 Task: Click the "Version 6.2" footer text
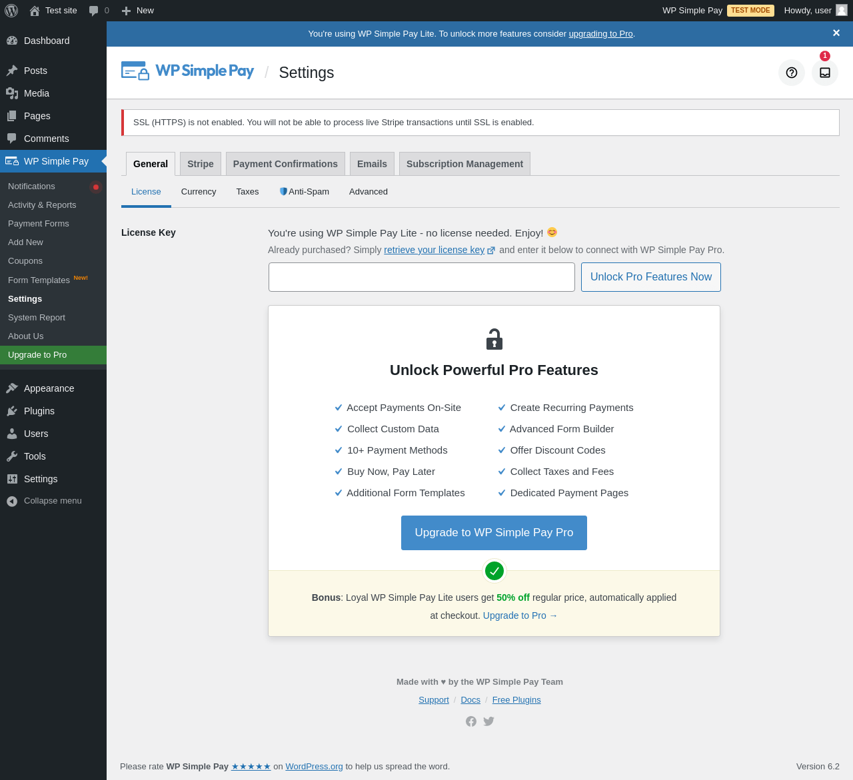[x=818, y=767]
